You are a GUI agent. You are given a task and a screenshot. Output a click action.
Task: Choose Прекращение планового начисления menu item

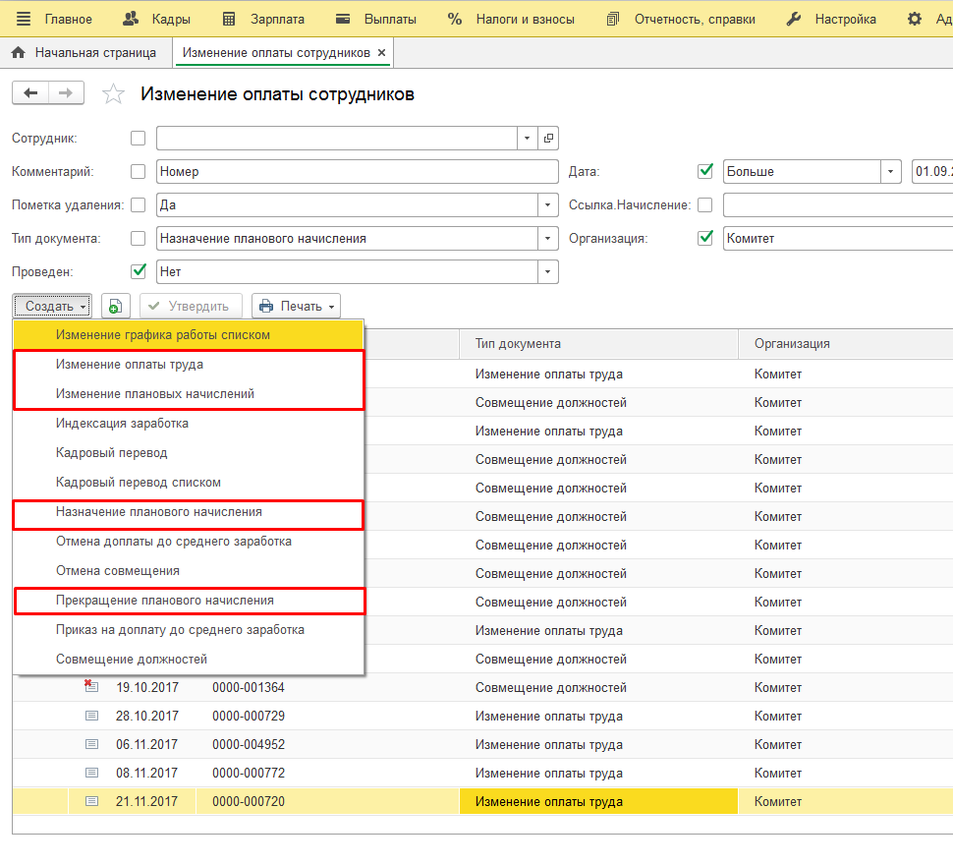(165, 601)
